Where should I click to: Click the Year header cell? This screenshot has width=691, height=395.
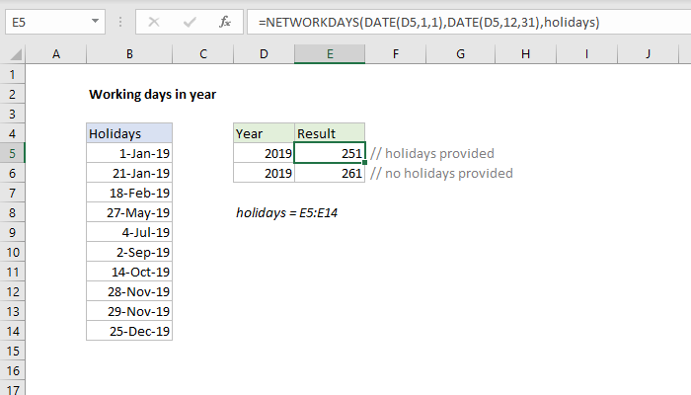(264, 133)
